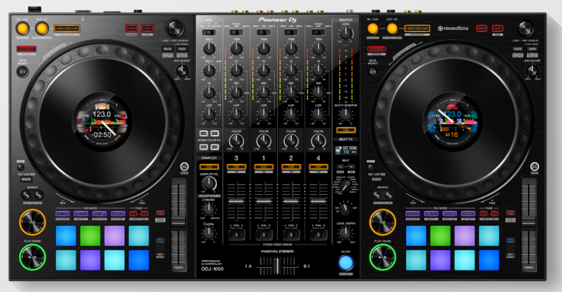Tap the green performance pad on left deck
Viewport: 562px width, 292px height.
[91, 236]
